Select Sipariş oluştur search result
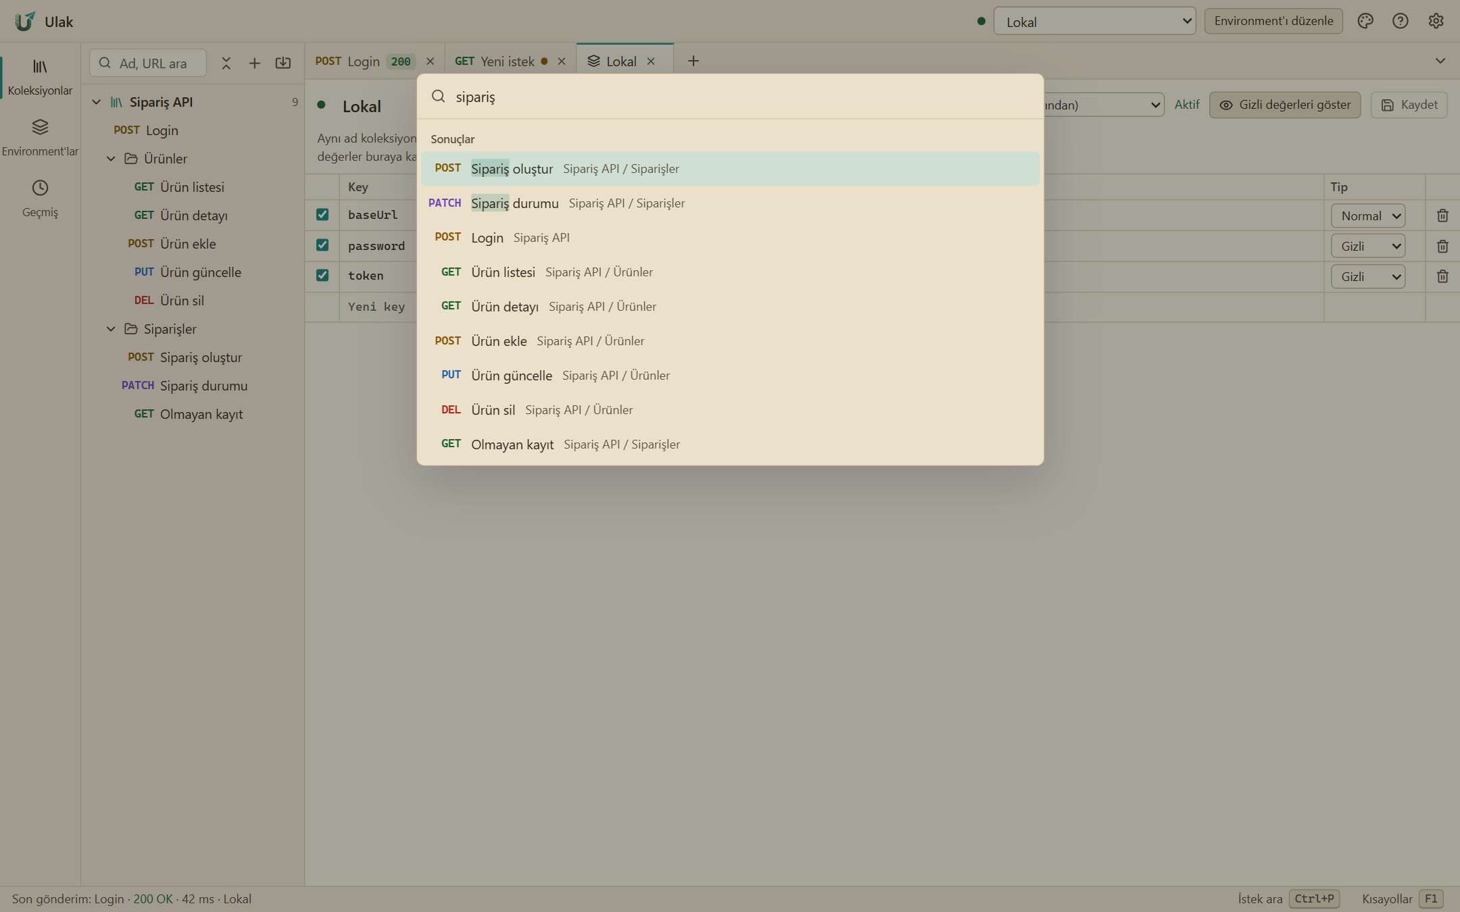 click(x=730, y=169)
